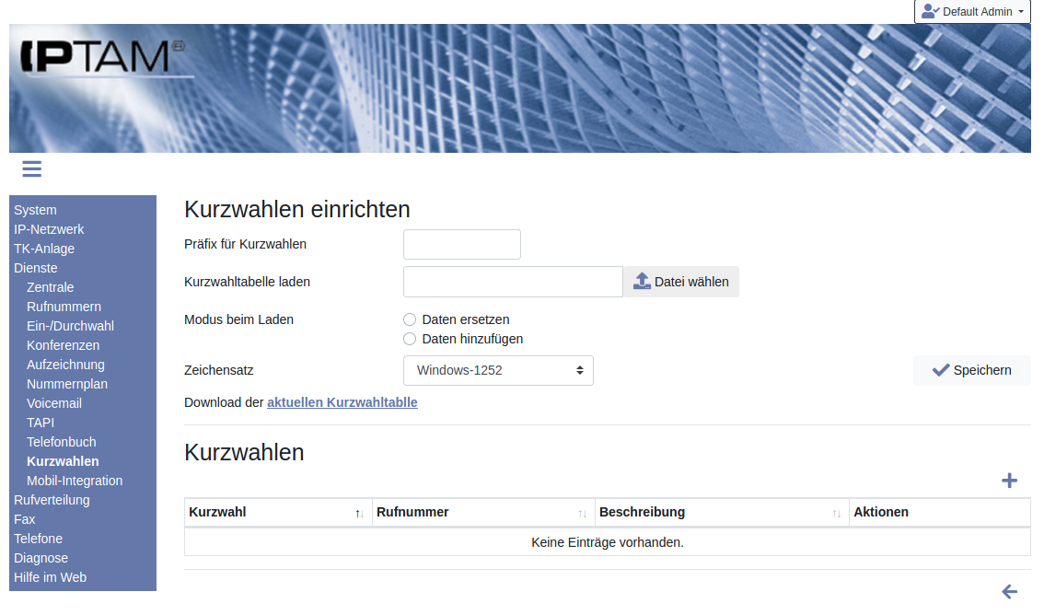Click the IPTAM logo
1044x615 pixels.
click(x=103, y=57)
